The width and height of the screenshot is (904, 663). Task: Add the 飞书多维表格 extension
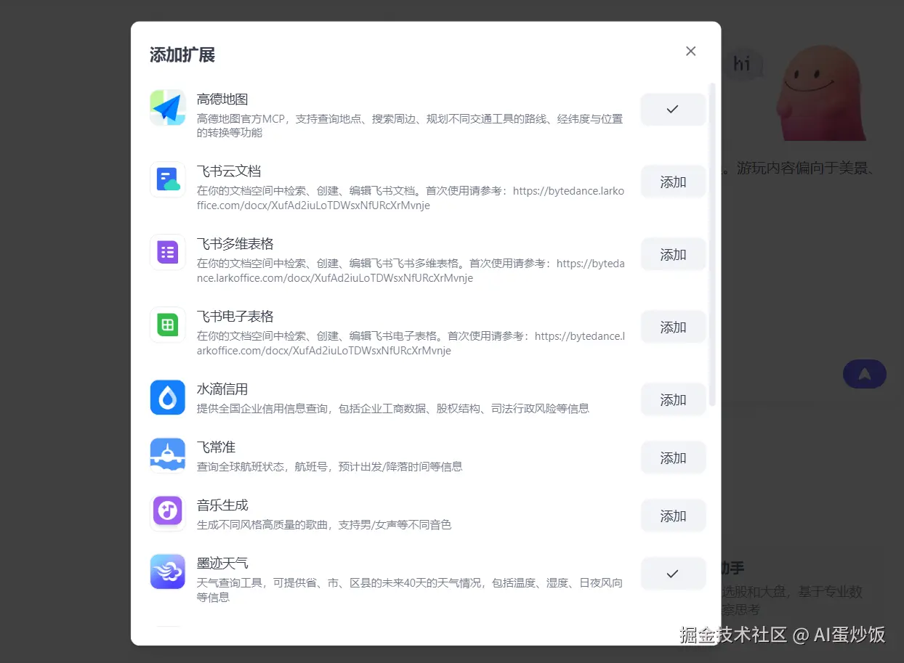pyautogui.click(x=673, y=254)
